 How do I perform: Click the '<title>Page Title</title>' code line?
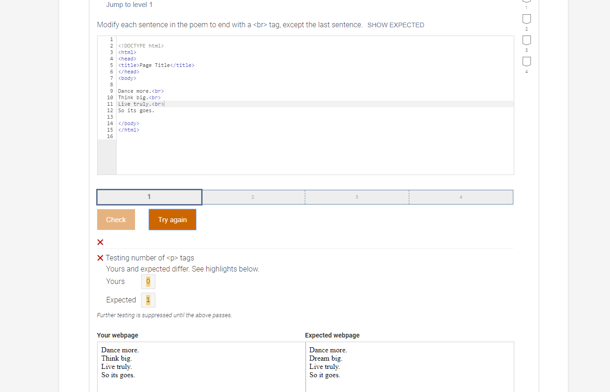click(x=156, y=65)
